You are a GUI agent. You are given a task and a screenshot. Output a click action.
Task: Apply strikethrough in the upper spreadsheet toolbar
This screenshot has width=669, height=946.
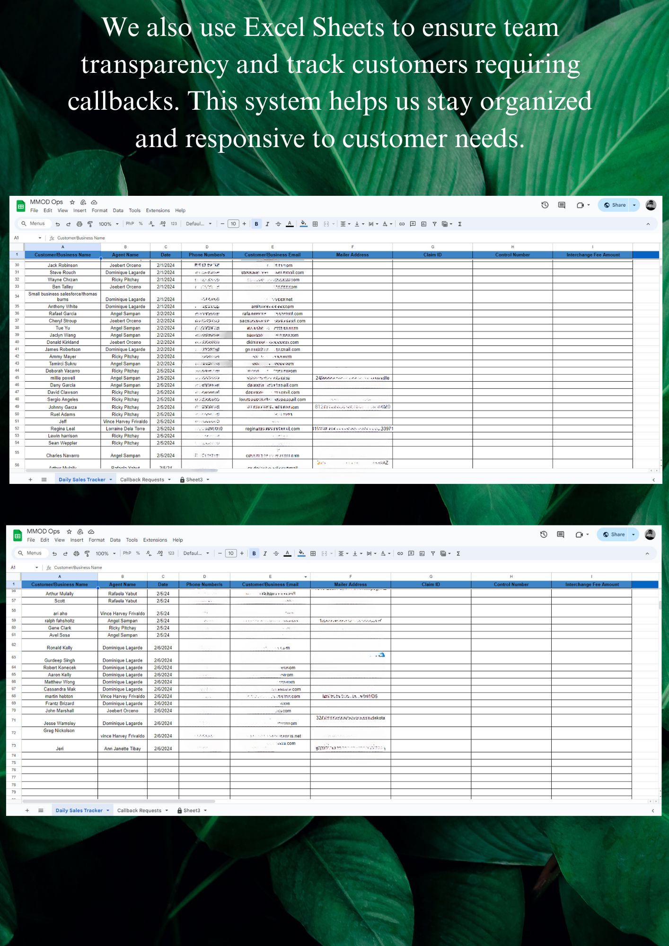pos(278,224)
